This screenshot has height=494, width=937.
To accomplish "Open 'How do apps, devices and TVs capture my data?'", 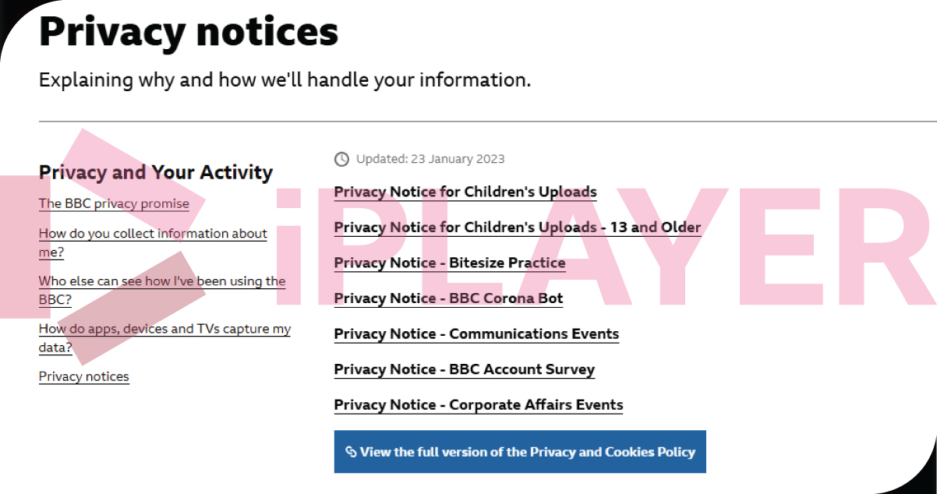I will coord(164,329).
